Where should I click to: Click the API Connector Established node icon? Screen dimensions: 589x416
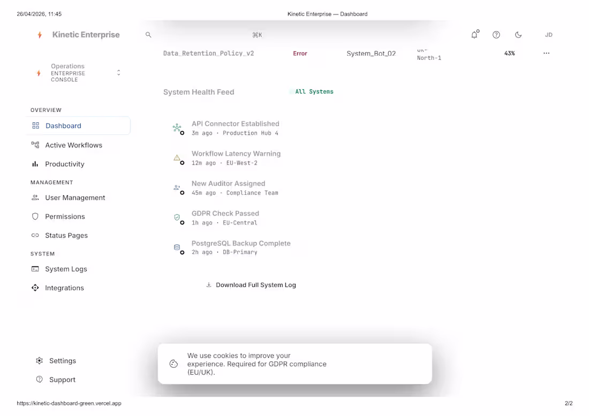click(x=177, y=128)
